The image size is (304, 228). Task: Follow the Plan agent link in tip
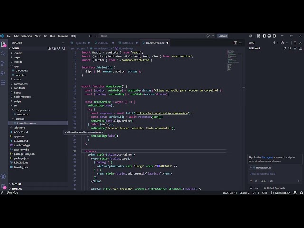[x=267, y=157]
